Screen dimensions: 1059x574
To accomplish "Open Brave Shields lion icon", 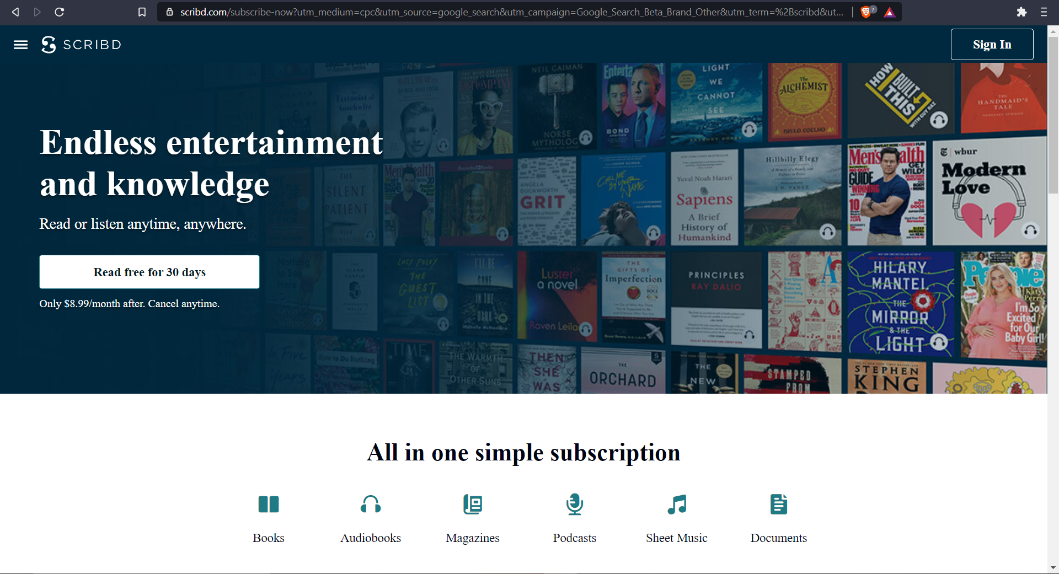I will pos(867,12).
